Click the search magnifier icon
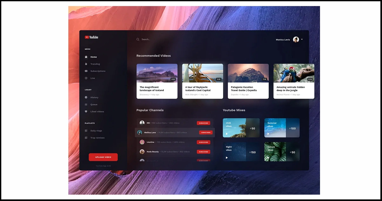382x201 pixels. tap(138, 39)
